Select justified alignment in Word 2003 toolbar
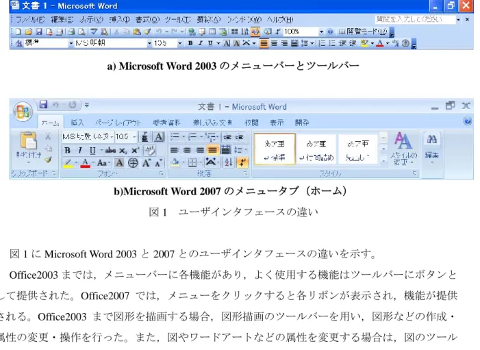Image resolution: width=480 pixels, height=350 pixels. tap(264, 43)
